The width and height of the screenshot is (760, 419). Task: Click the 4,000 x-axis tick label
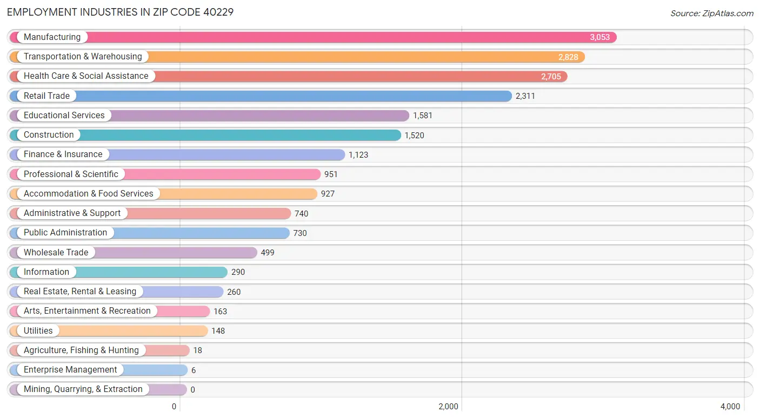730,407
